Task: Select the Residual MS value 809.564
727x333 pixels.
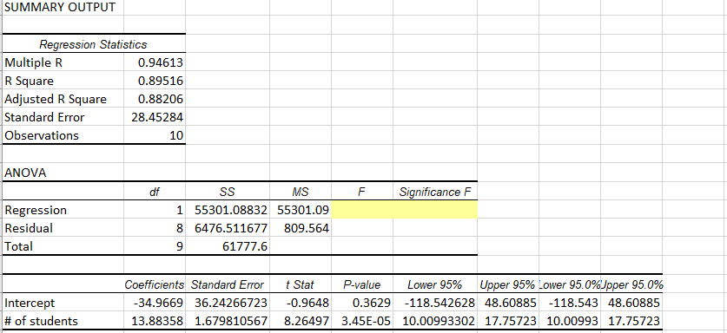Action: click(301, 228)
